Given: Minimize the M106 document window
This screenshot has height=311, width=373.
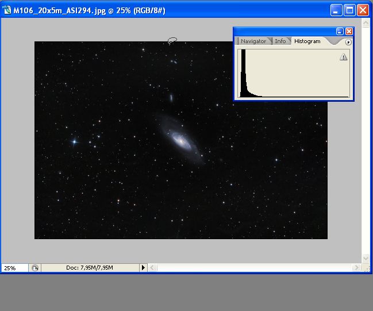Looking at the screenshot, I should [x=336, y=10].
